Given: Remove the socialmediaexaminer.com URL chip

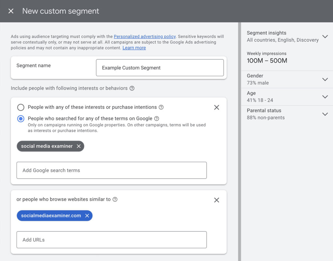Looking at the screenshot, I should coord(87,216).
